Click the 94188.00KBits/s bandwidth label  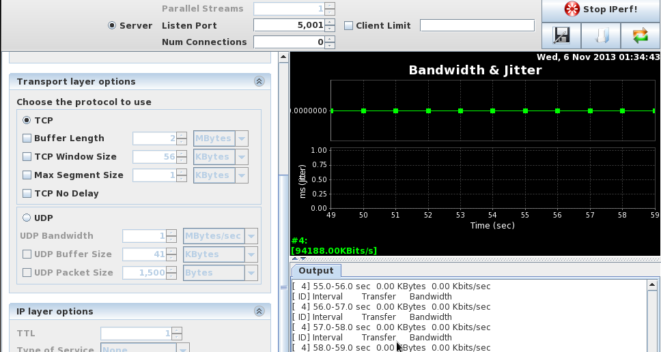334,250
